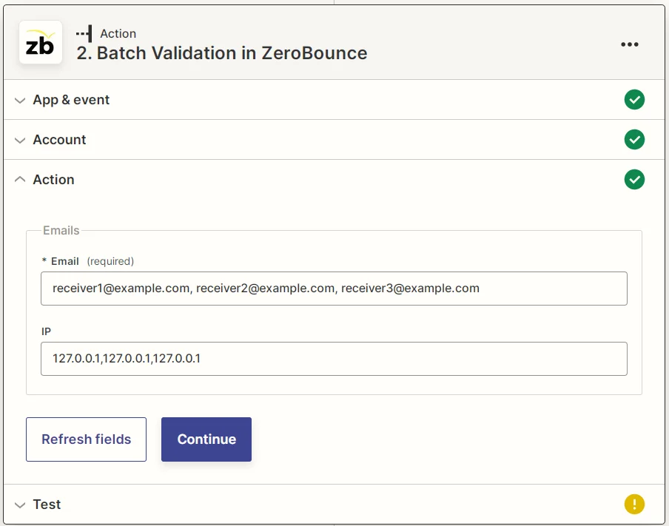The width and height of the screenshot is (669, 526).
Task: Open the three-dot options menu
Action: pyautogui.click(x=630, y=44)
